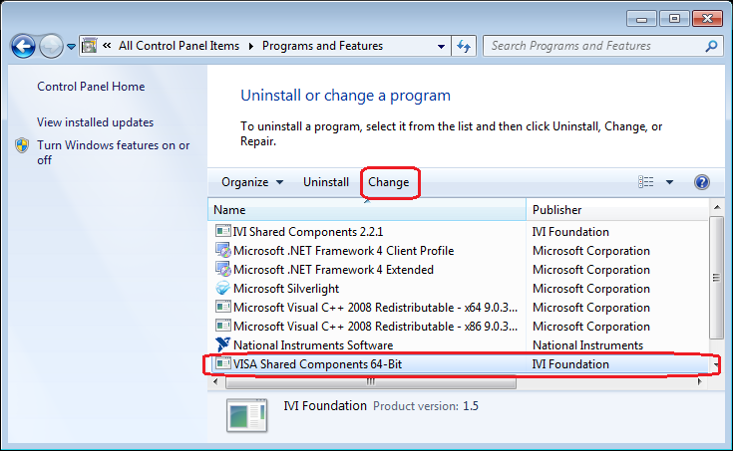Open View installed updates link
This screenshot has width=733, height=451.
coord(95,122)
